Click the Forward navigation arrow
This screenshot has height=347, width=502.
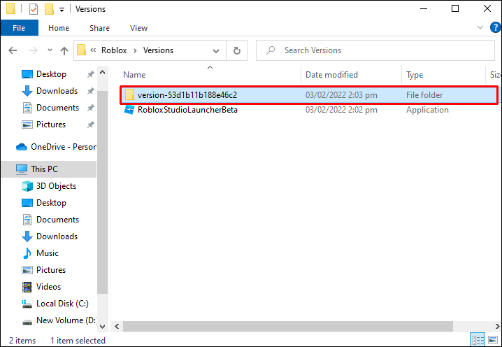(x=34, y=50)
